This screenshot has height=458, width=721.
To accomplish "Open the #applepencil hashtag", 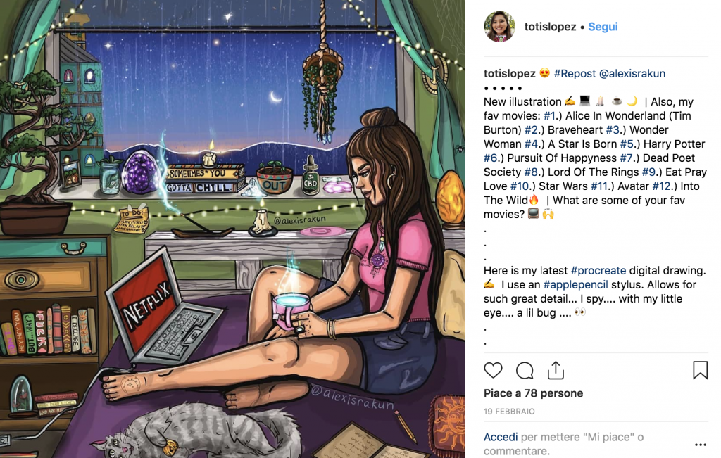I will (575, 285).
